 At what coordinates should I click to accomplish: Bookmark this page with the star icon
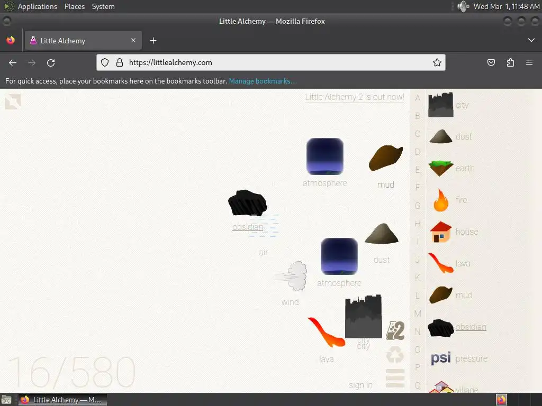(437, 62)
